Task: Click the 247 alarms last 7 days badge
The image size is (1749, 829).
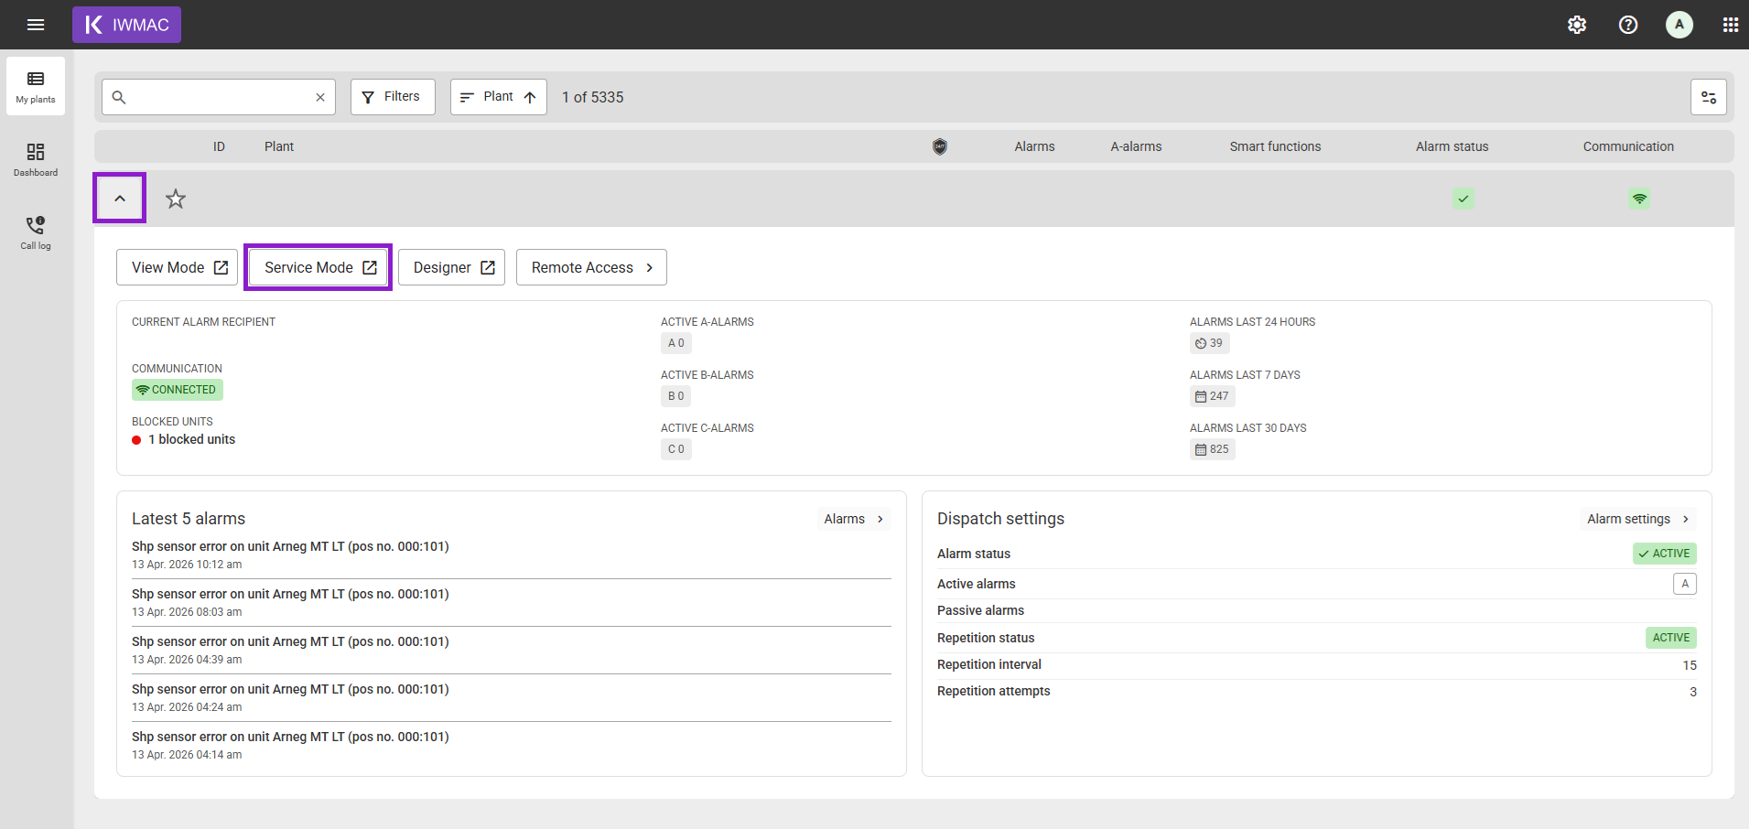Action: 1213,396
